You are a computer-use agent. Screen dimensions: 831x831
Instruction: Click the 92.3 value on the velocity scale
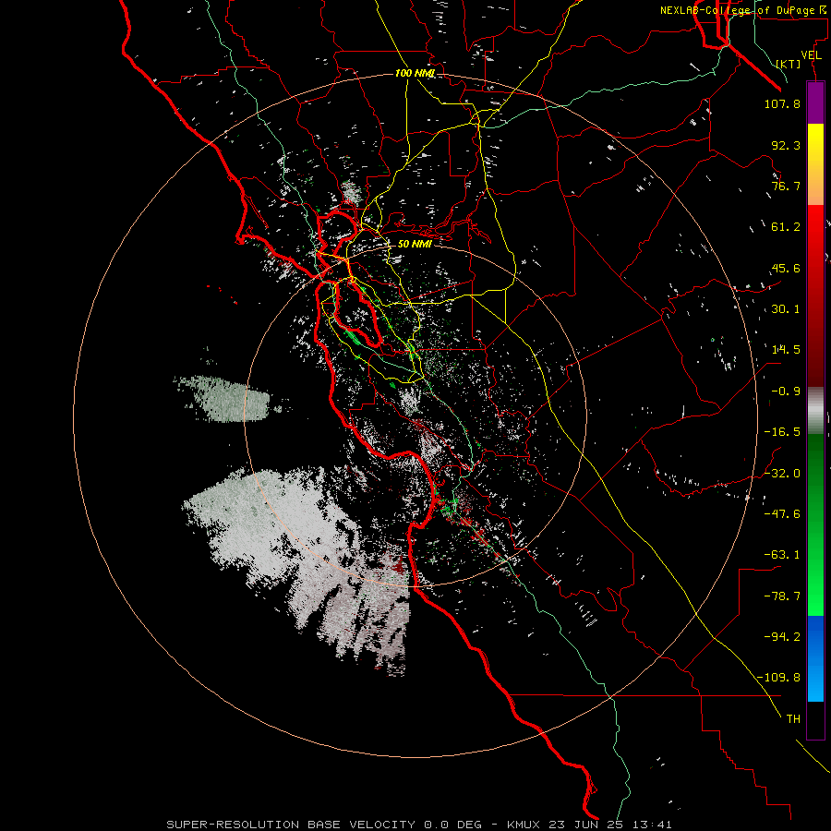[786, 145]
